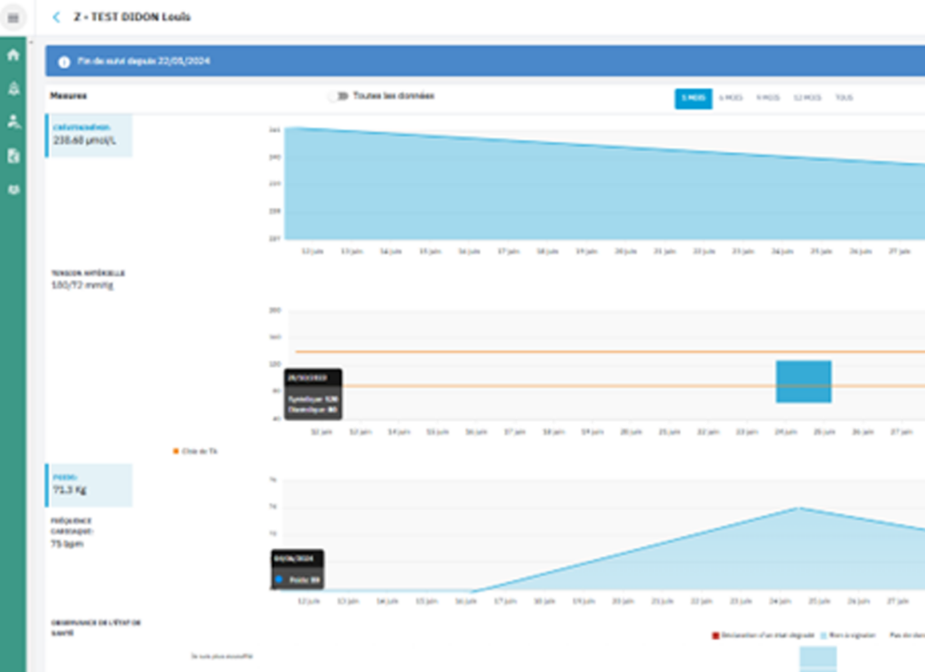Select the 3 MOIS period tab
This screenshot has width=925, height=672.
coord(693,98)
